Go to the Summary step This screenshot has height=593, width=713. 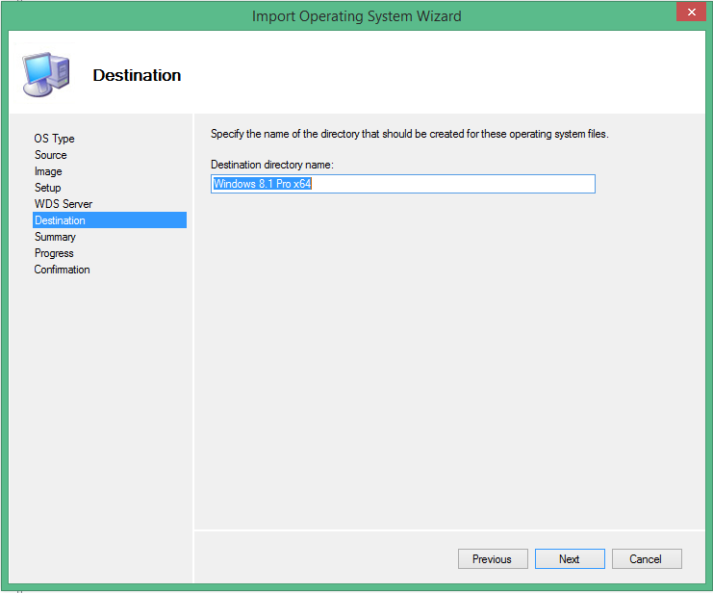[x=55, y=237]
